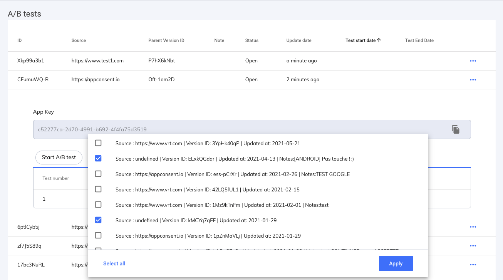
Task: Open more options for row zf7J5S89q
Action: [x=473, y=246]
